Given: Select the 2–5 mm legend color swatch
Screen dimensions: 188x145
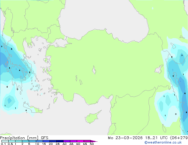Looking at the screenshot, I should [x=26, y=141].
